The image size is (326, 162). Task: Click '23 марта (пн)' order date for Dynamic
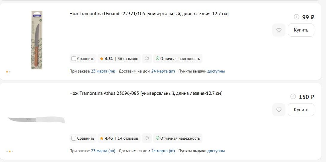[x=103, y=71]
